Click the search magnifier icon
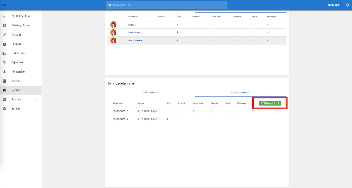This screenshot has height=188, width=352. [110, 5]
